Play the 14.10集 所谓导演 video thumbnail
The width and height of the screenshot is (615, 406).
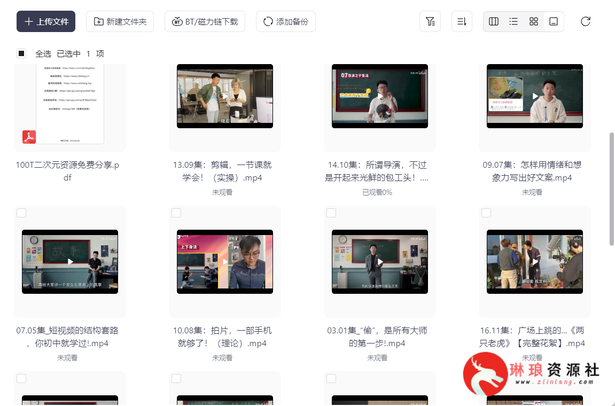[x=380, y=96]
